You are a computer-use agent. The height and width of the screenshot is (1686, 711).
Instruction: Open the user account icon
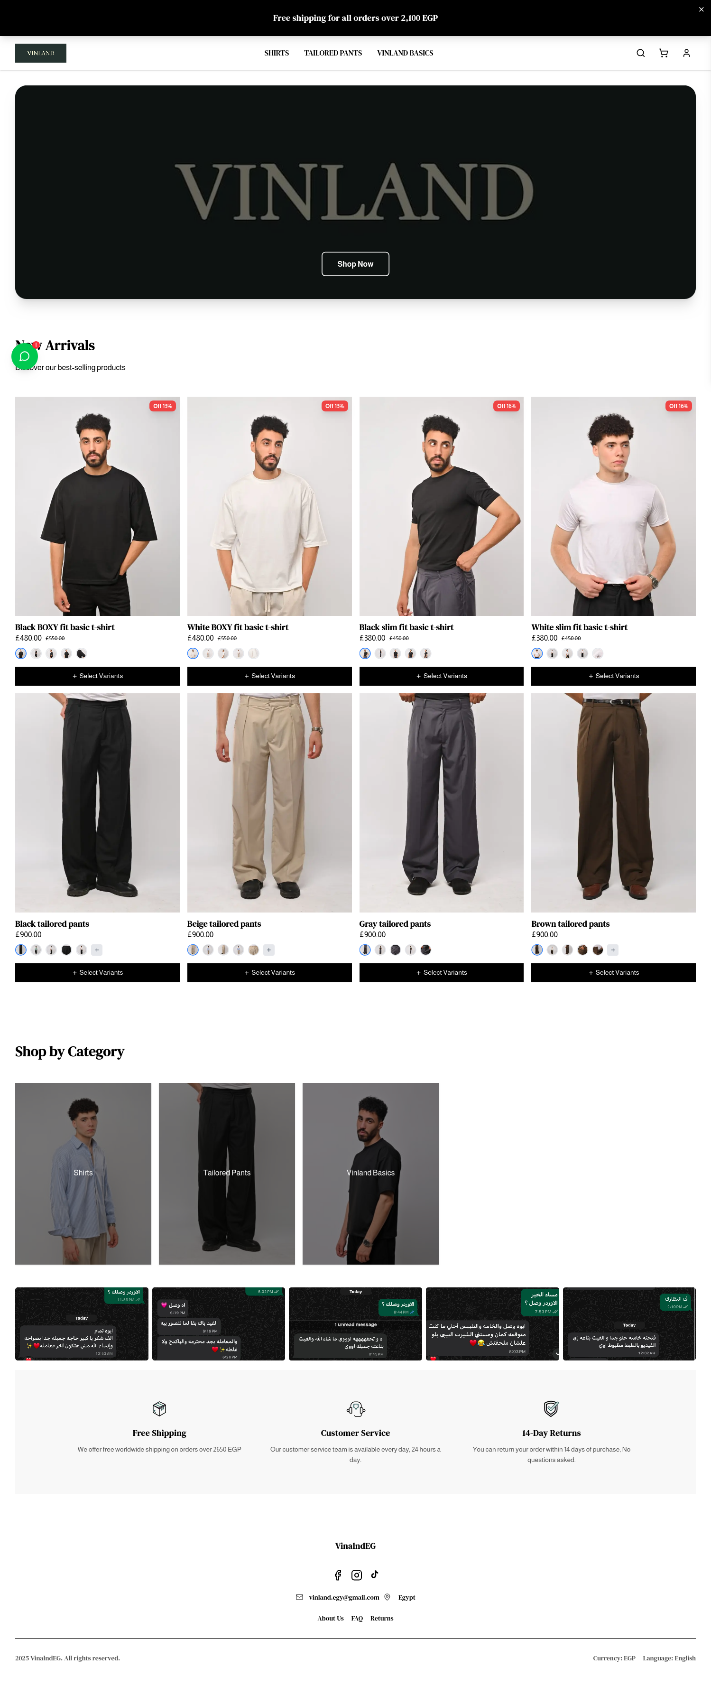(686, 53)
